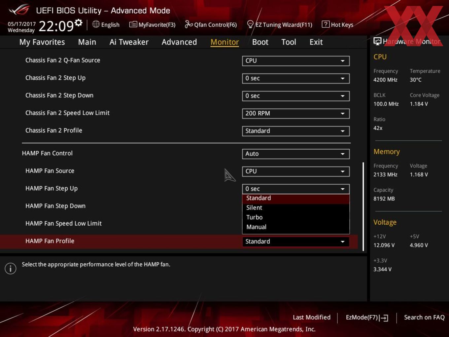This screenshot has width=449, height=337.
Task: Select the Chassis Fan 2 Profile label
Action: [x=54, y=131]
